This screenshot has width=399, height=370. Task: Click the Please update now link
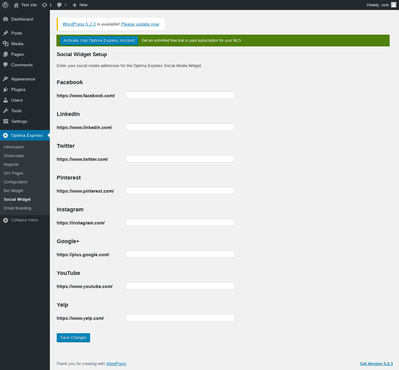tap(140, 24)
